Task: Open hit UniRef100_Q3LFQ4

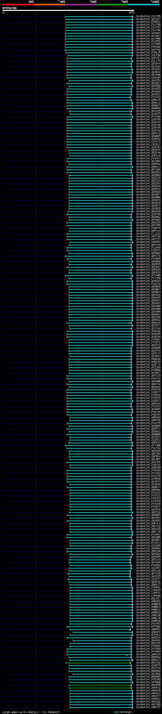Action: (x=148, y=55)
